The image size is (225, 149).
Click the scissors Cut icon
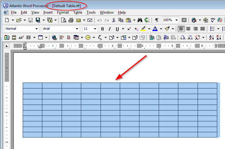[x=114, y=20]
